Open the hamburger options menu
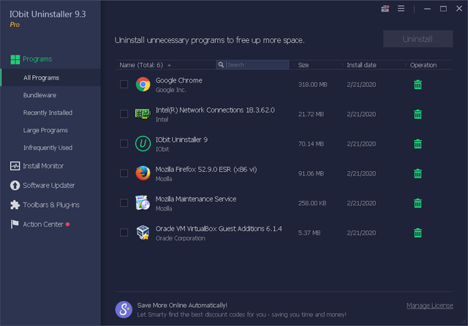This screenshot has height=326, width=468. click(x=401, y=9)
